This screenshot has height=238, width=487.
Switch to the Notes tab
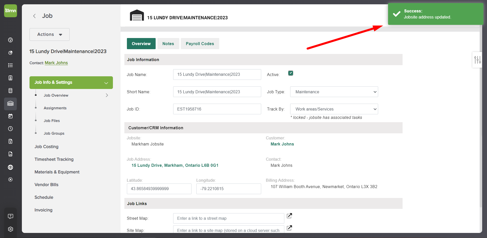168,44
